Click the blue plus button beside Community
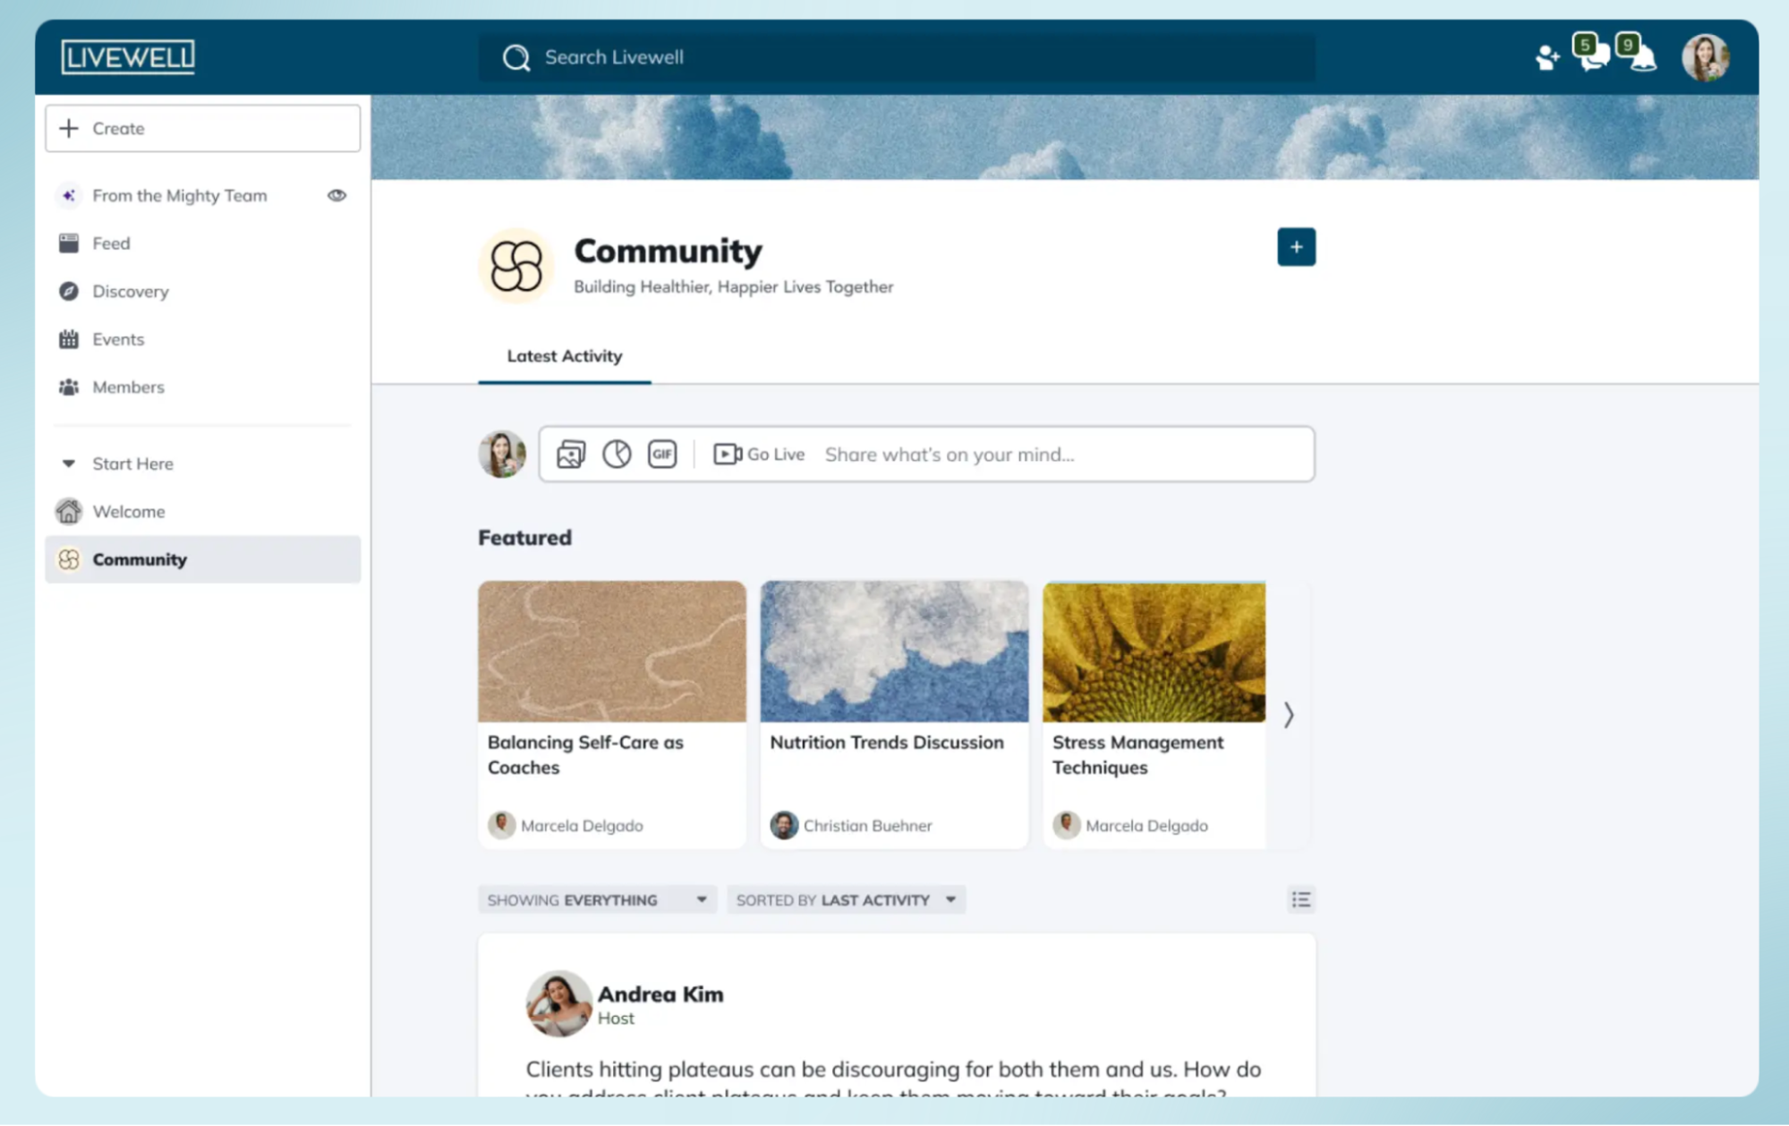 coord(1296,247)
